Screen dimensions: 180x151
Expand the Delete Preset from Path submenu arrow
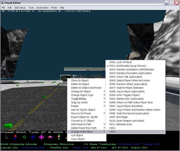tap(104, 128)
